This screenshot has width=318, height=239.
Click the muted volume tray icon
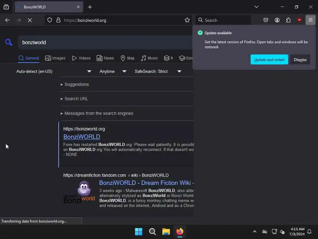(282, 232)
